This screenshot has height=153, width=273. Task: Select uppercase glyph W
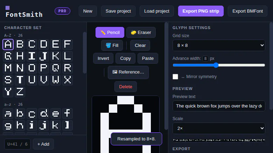point(56,80)
